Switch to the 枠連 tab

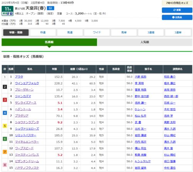(43, 32)
